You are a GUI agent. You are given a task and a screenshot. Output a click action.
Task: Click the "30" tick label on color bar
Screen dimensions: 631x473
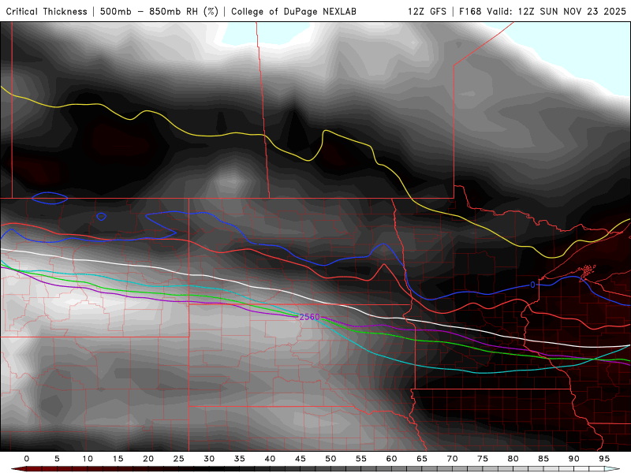coord(209,459)
